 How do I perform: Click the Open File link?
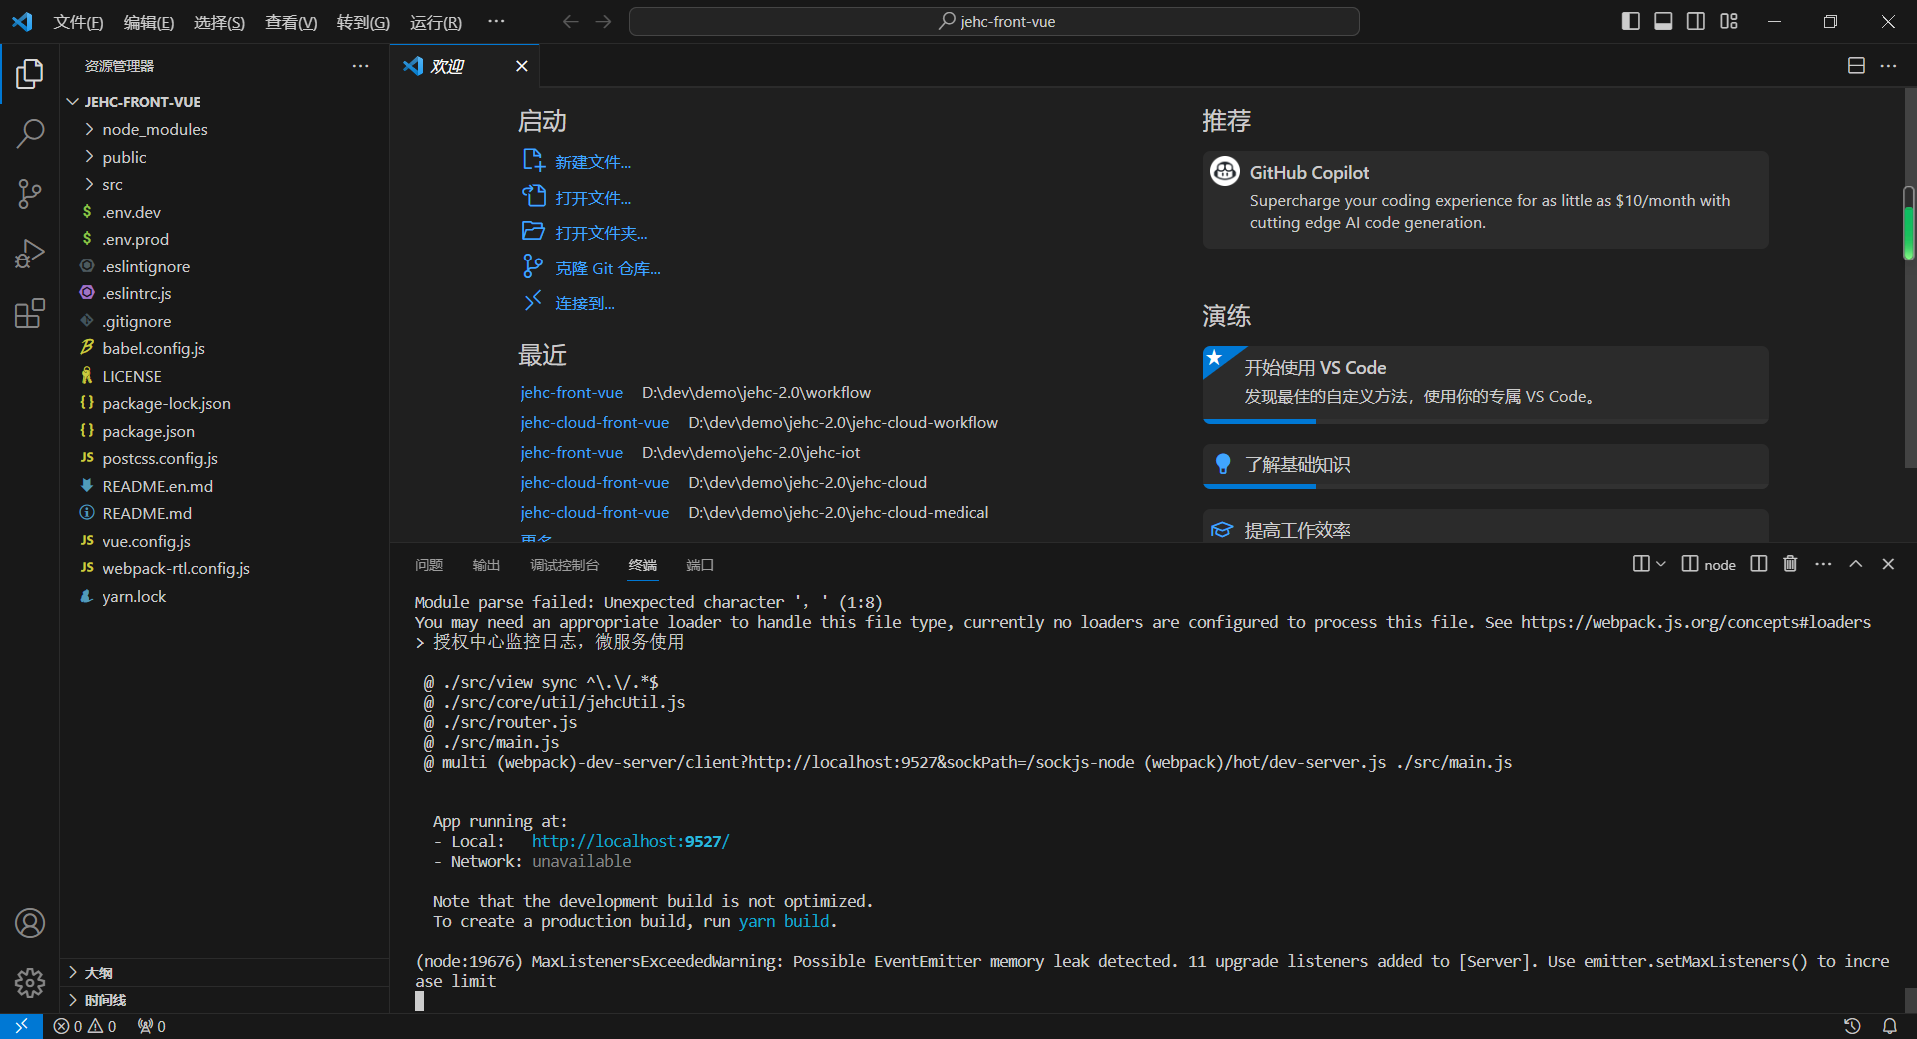pyautogui.click(x=576, y=198)
